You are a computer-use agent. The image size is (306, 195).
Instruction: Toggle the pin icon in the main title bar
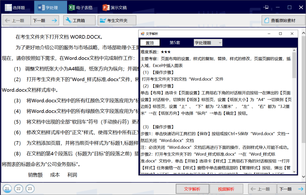tap(266, 7)
